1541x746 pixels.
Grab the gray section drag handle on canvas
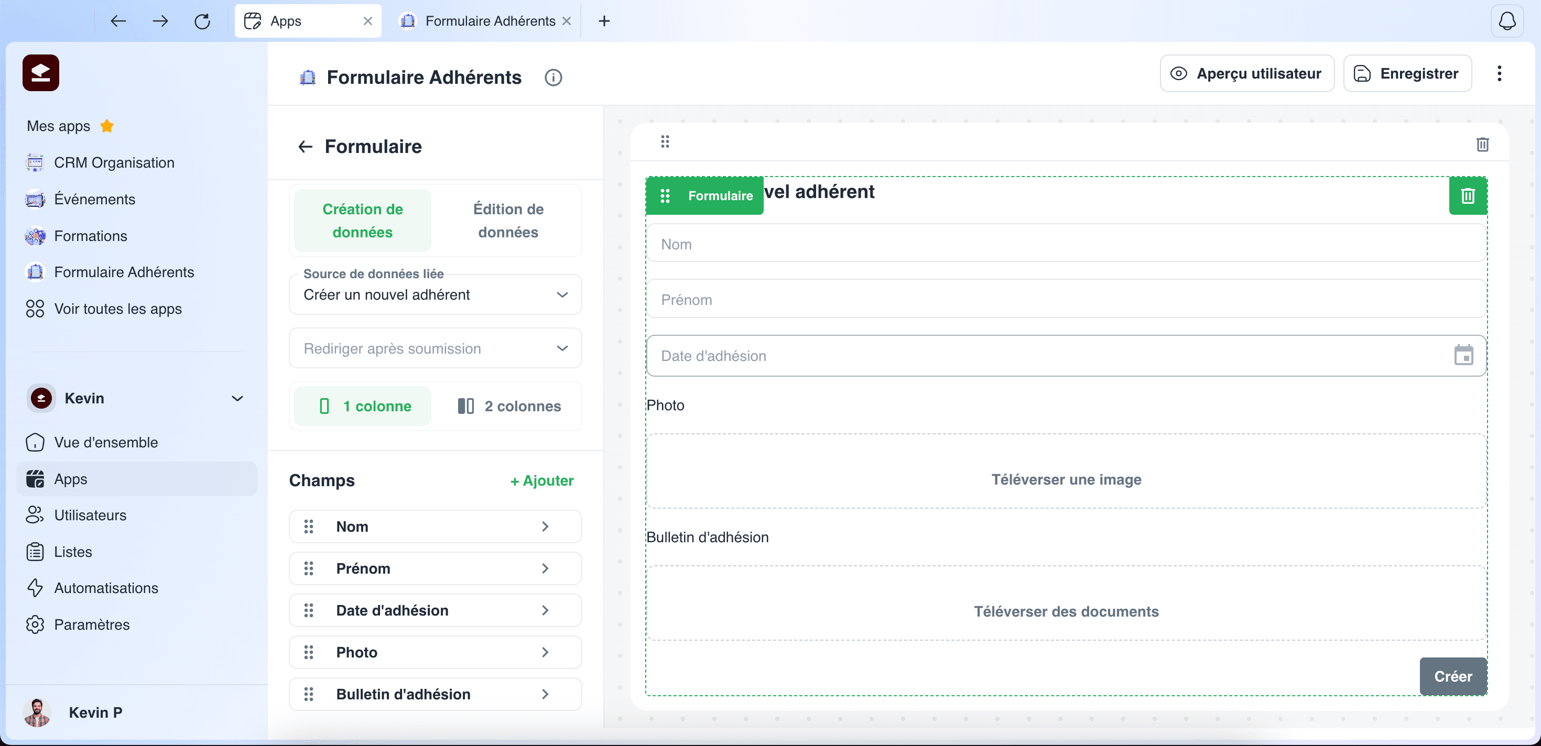[665, 141]
